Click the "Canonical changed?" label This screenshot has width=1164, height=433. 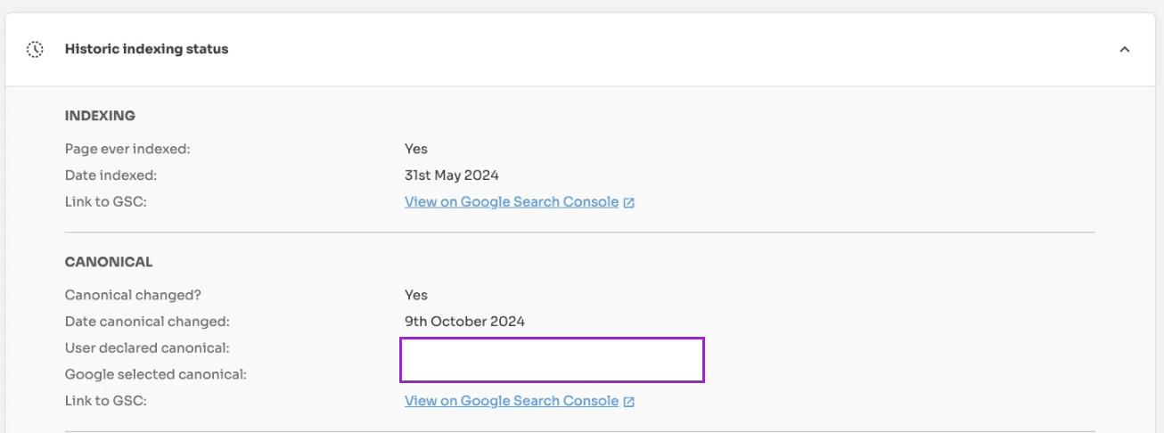tap(127, 295)
